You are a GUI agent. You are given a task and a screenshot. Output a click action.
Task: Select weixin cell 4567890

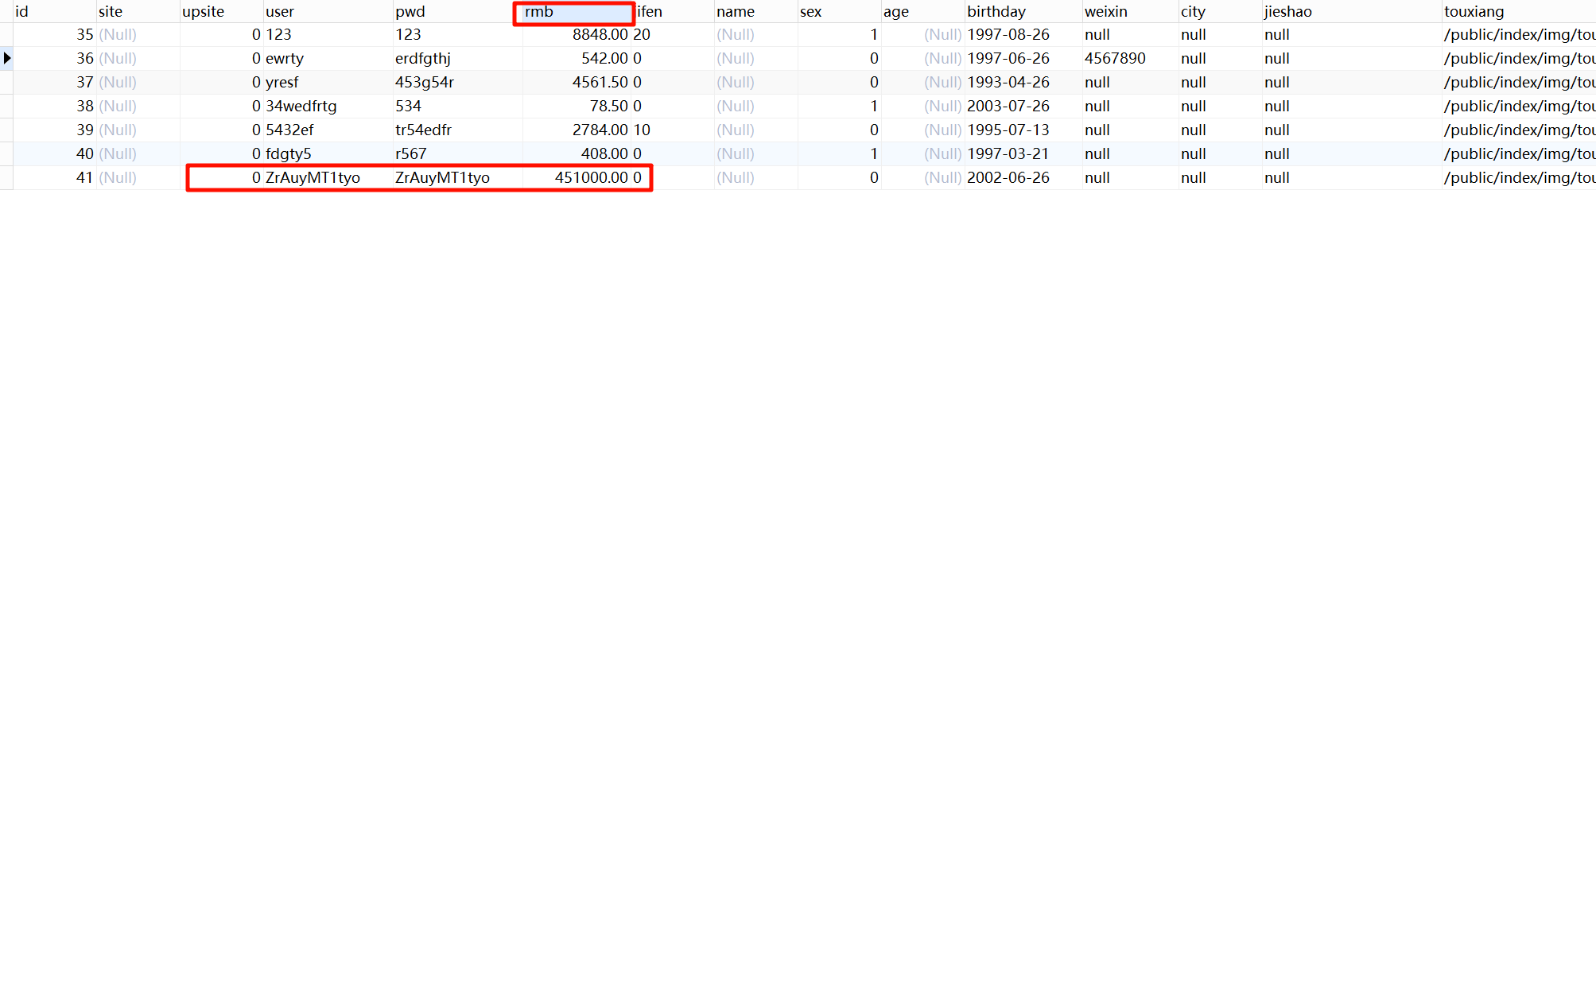coord(1115,58)
